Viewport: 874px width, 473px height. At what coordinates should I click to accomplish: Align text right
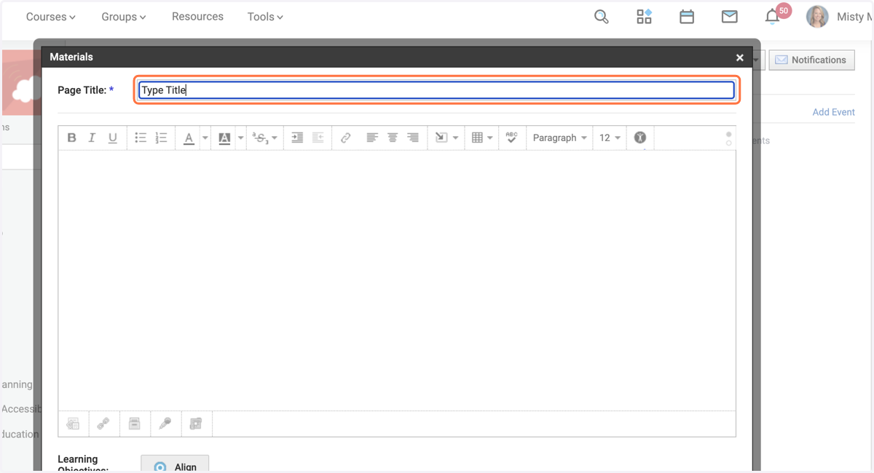pos(413,138)
